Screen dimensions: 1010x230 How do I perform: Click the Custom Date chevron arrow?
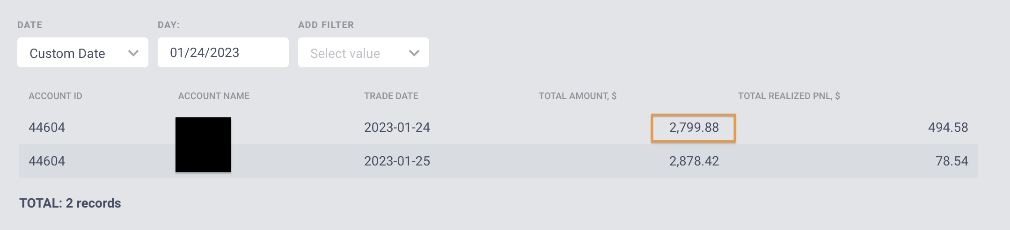pos(133,53)
